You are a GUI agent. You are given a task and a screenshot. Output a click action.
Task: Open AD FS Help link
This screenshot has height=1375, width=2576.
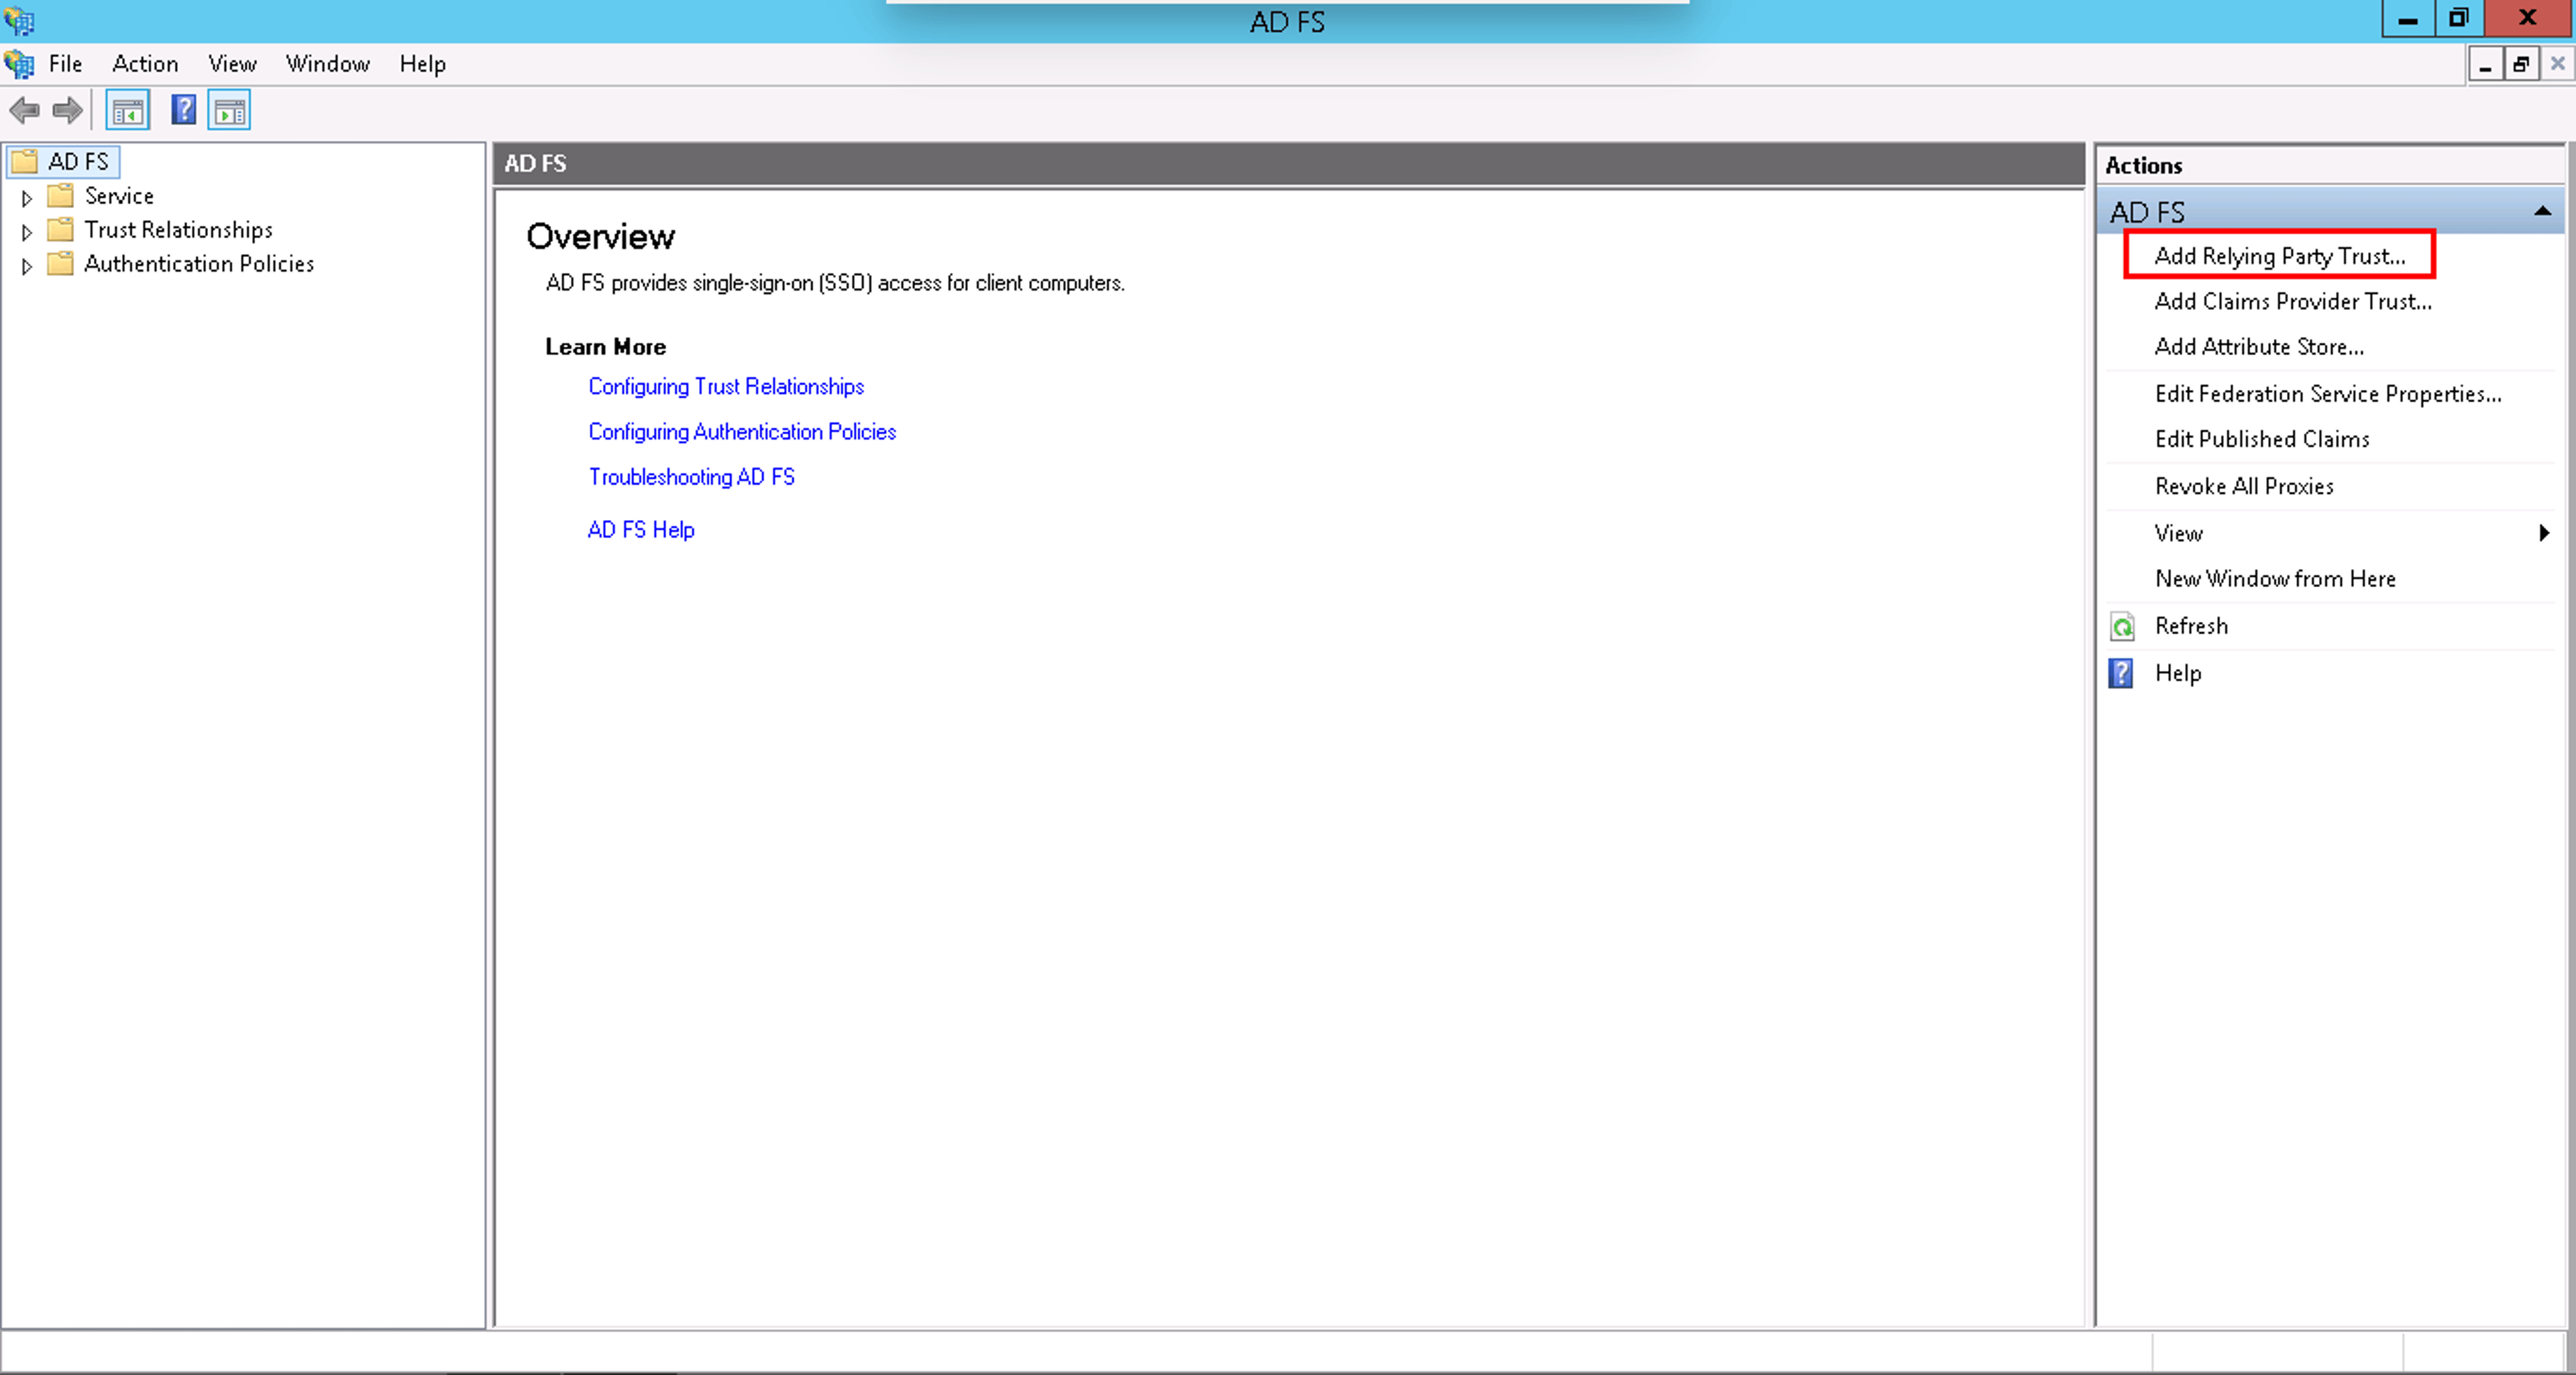coord(641,529)
